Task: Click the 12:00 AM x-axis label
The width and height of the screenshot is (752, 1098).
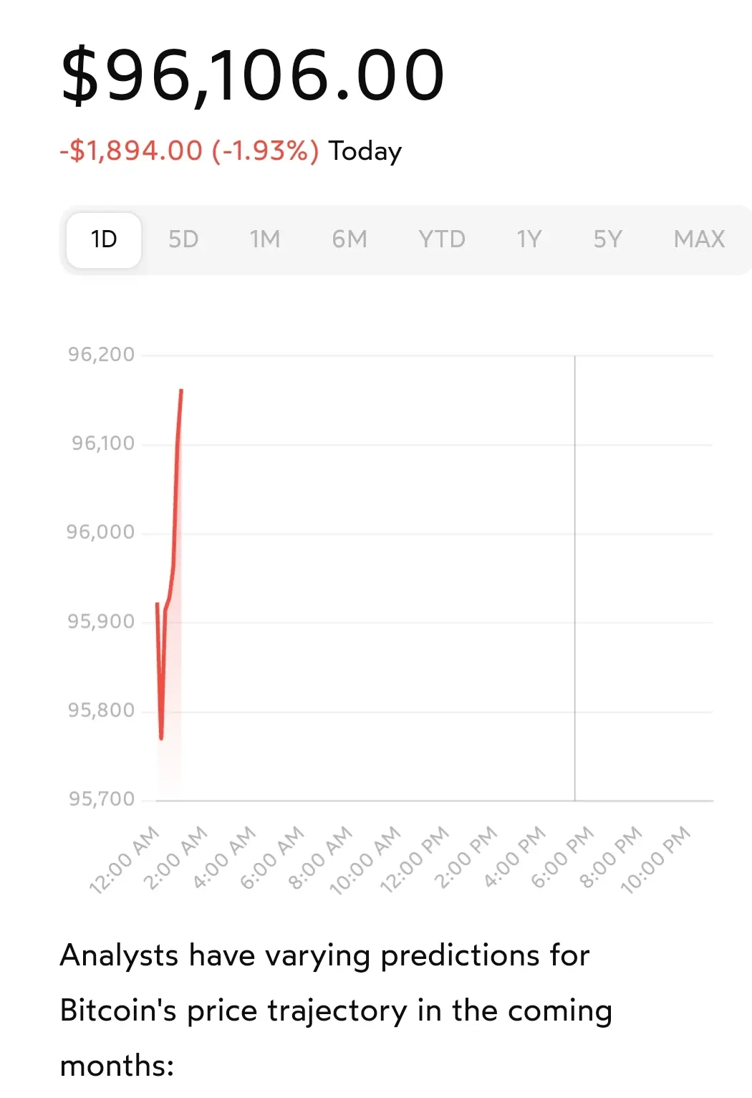Action: click(x=125, y=859)
